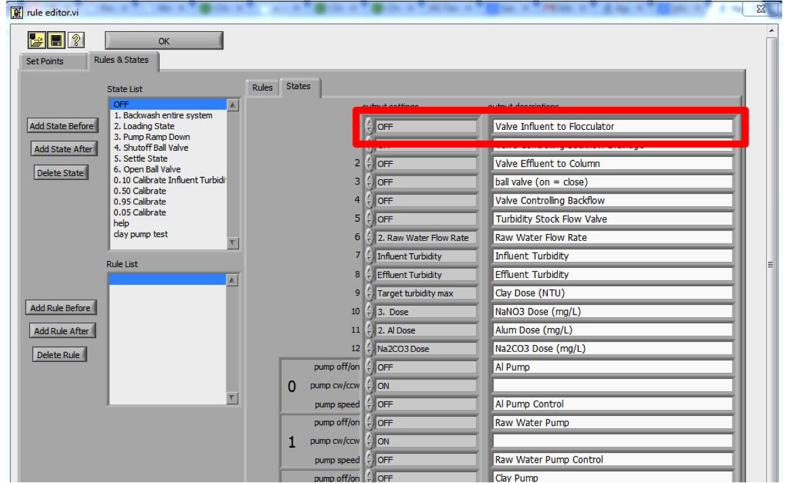The height and width of the screenshot is (483, 788).
Task: Select '0.50 Calibrate' state
Action: click(169, 191)
